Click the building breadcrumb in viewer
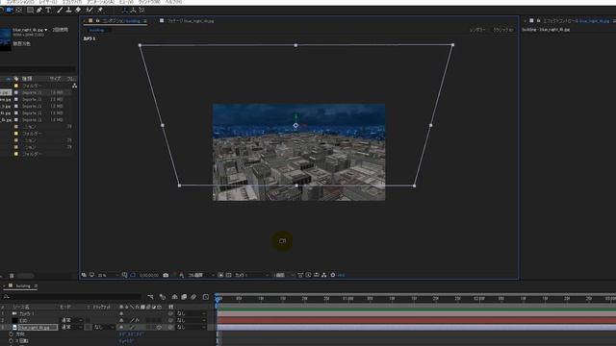 pyautogui.click(x=96, y=30)
